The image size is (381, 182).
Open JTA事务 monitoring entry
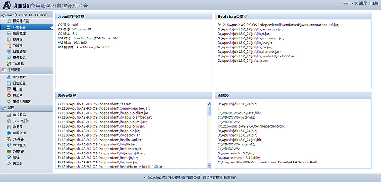(x=19, y=139)
